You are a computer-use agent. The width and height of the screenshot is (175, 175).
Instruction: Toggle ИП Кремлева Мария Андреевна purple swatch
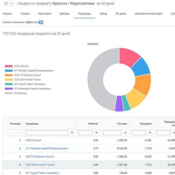pyautogui.click(x=9, y=89)
